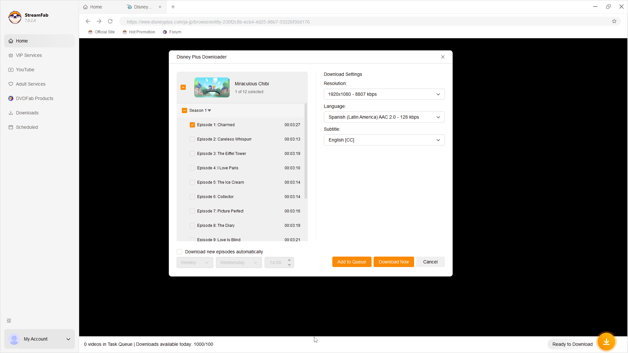Screen dimensions: 628x353
Task: Open the Home sidebar item
Action: (x=40, y=41)
